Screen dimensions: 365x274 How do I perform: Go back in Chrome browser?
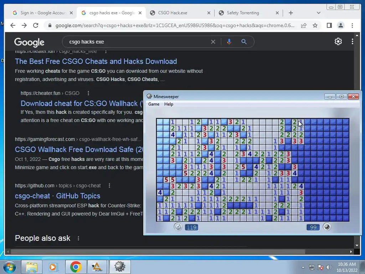[x=13, y=25]
